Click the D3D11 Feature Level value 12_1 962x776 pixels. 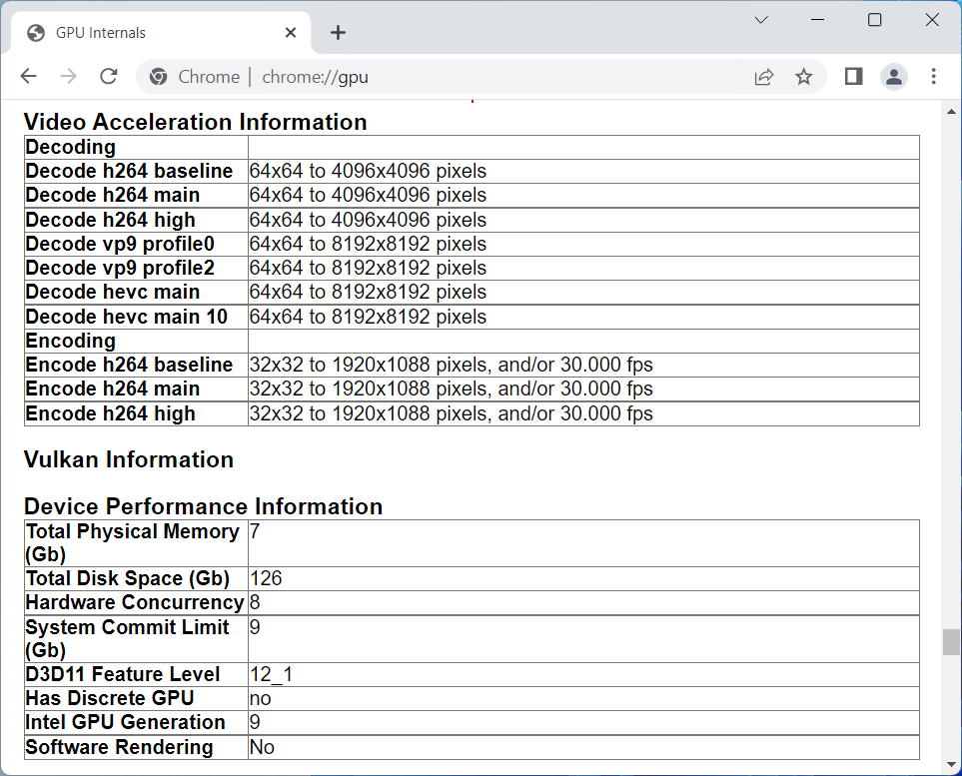[x=271, y=675]
